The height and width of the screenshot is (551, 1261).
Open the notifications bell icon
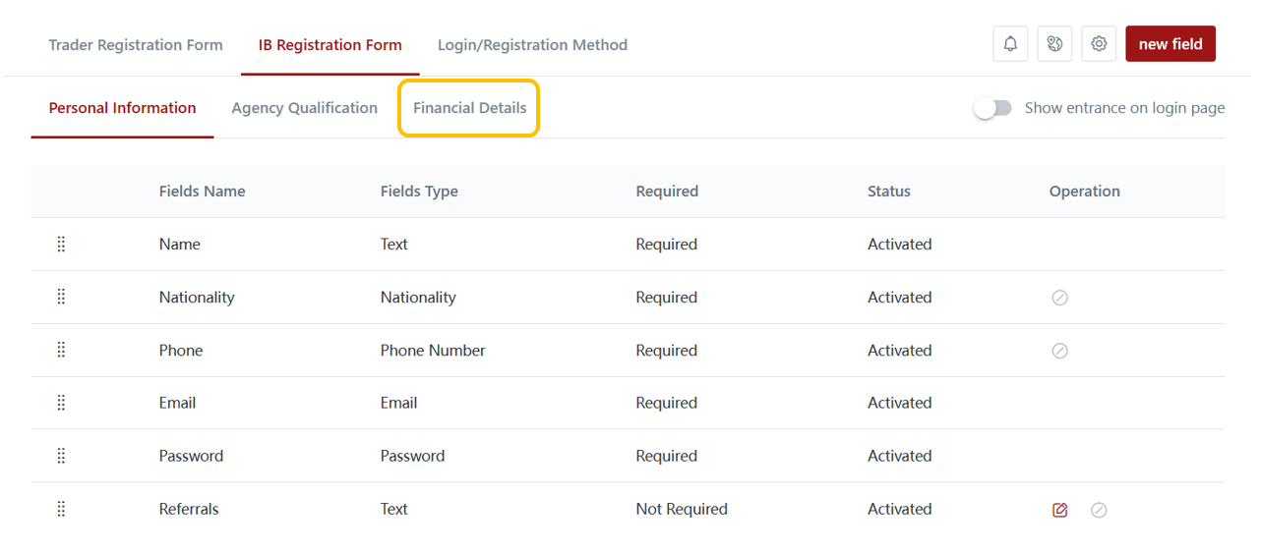click(1010, 44)
